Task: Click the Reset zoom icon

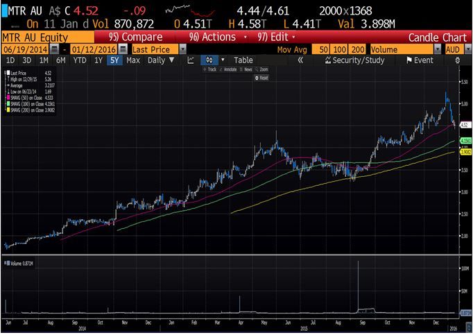Action: coord(261,78)
